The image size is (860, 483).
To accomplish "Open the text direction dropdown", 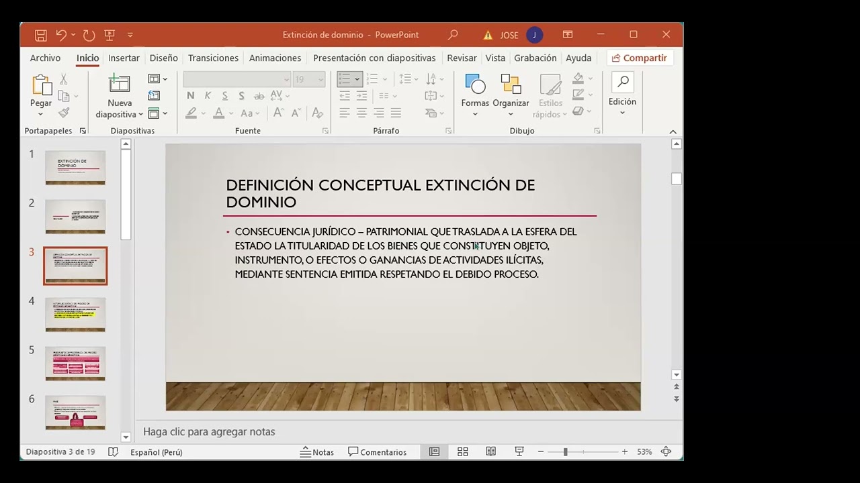I will click(x=435, y=79).
